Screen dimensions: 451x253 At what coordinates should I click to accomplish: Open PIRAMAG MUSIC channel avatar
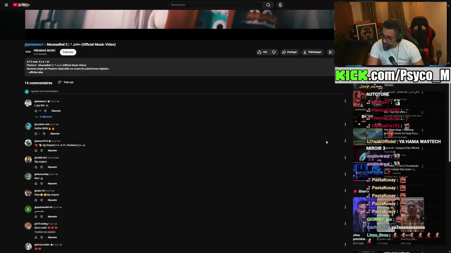pos(28,52)
